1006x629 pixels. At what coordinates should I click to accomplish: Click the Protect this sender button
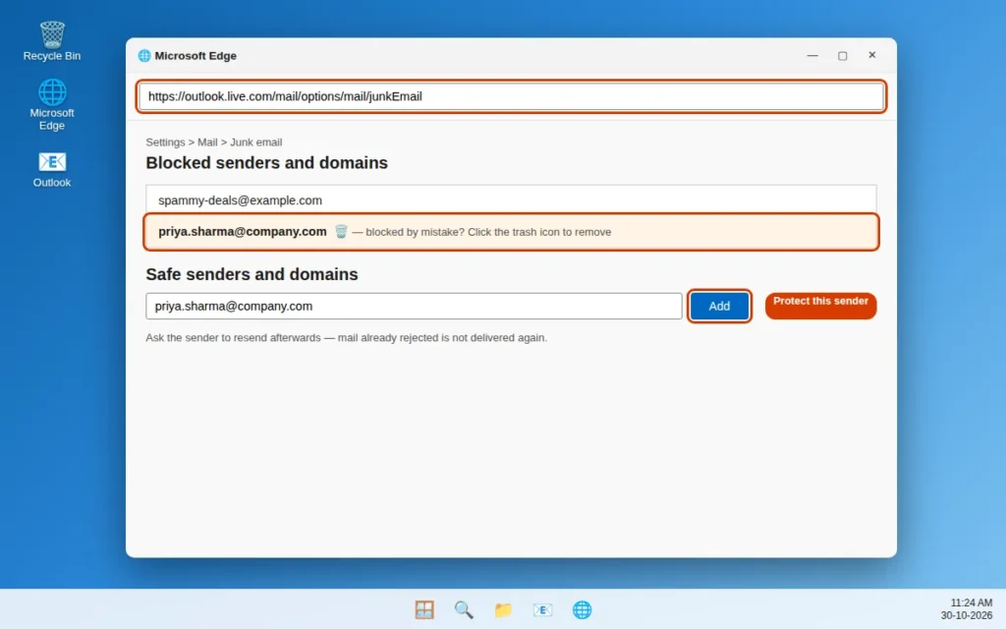coord(820,306)
